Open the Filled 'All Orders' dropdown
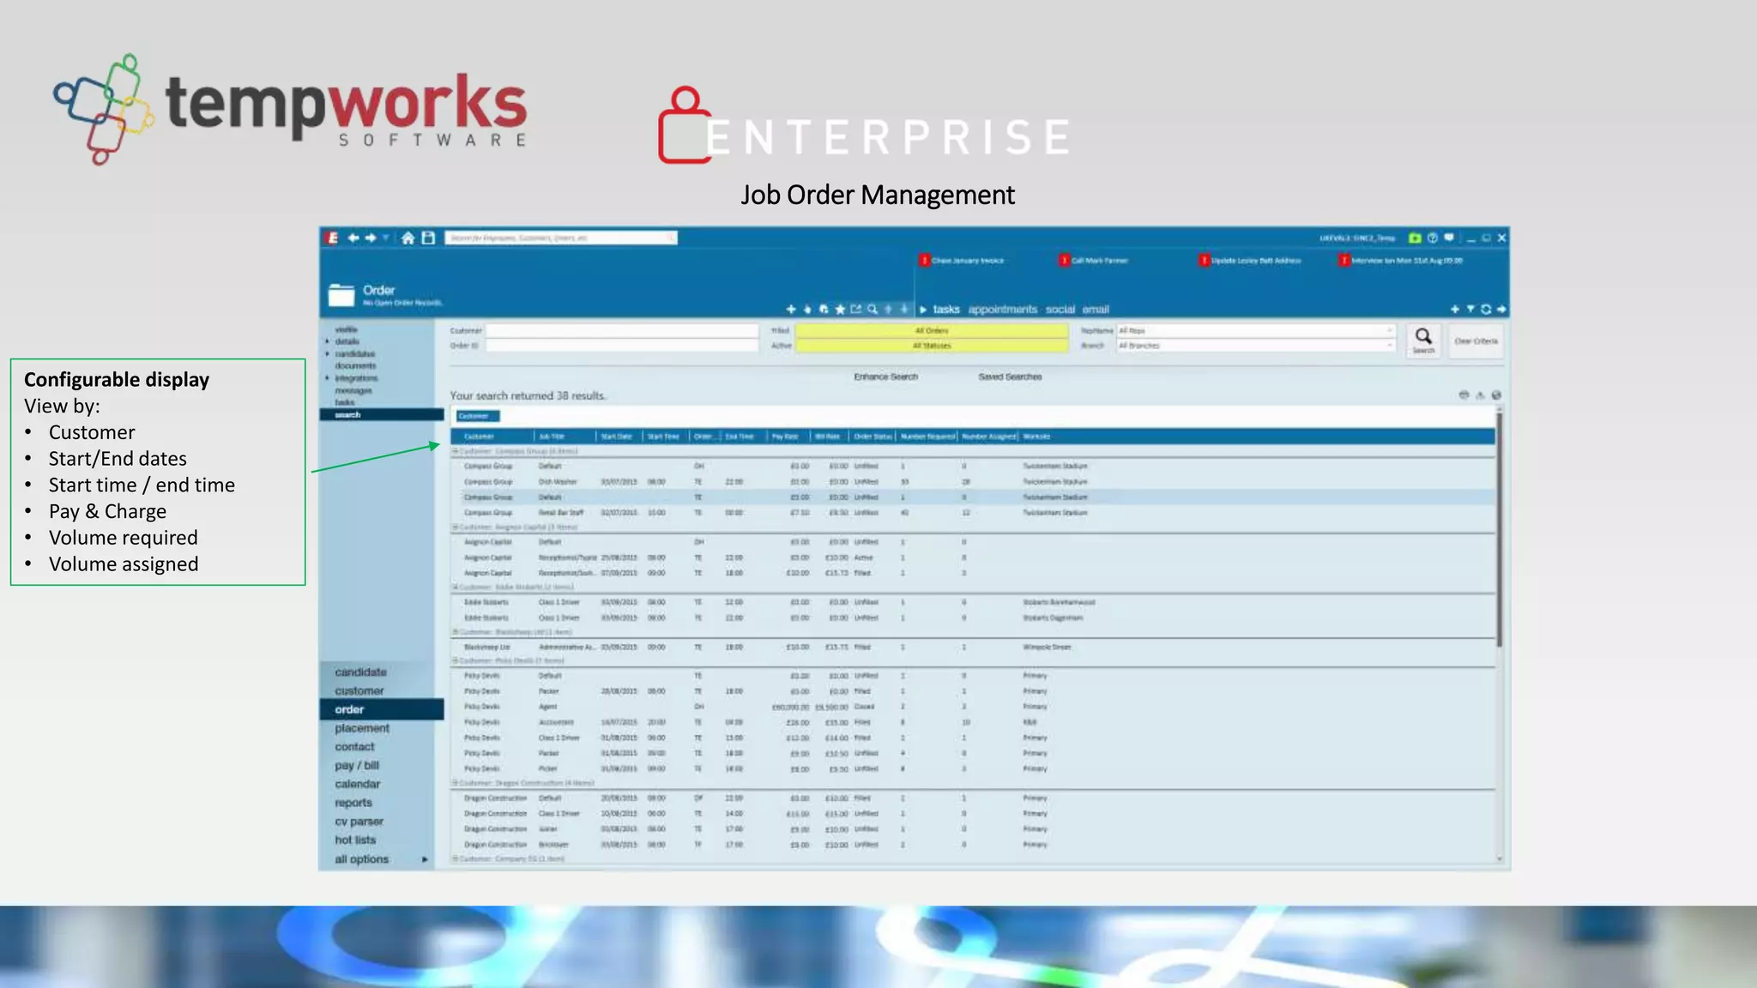 932,330
